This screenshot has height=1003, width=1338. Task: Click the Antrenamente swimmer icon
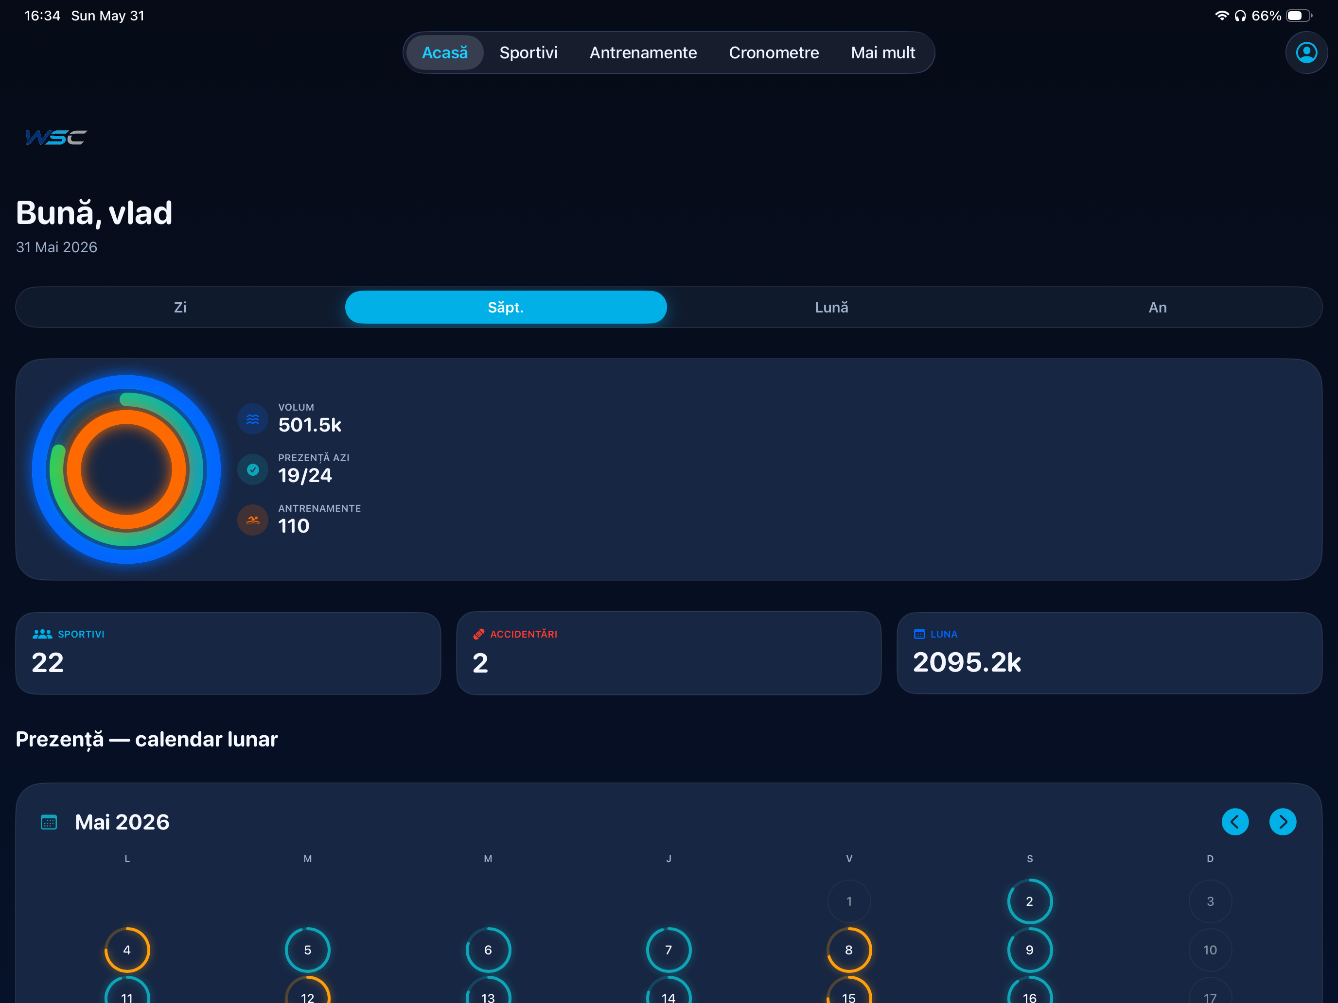point(253,519)
